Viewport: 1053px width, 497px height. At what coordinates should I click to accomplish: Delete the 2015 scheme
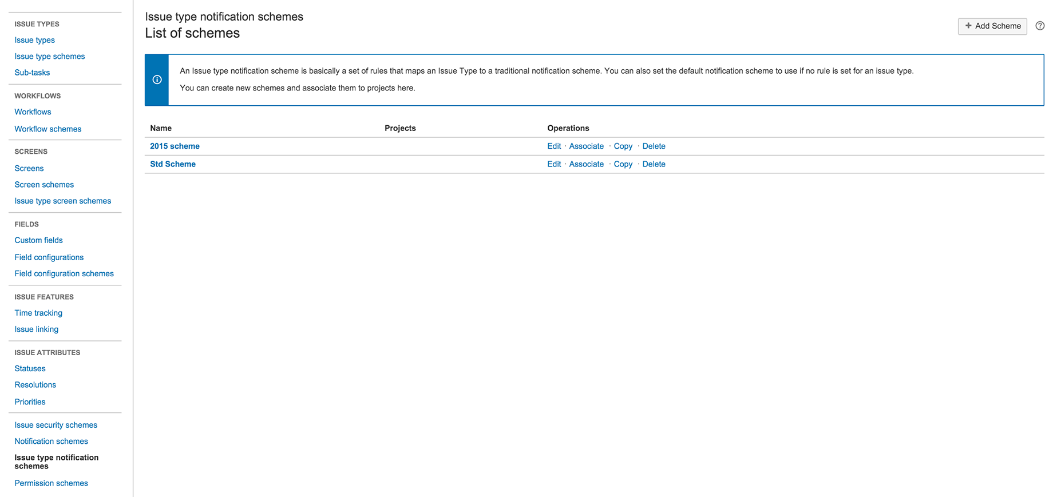point(654,146)
